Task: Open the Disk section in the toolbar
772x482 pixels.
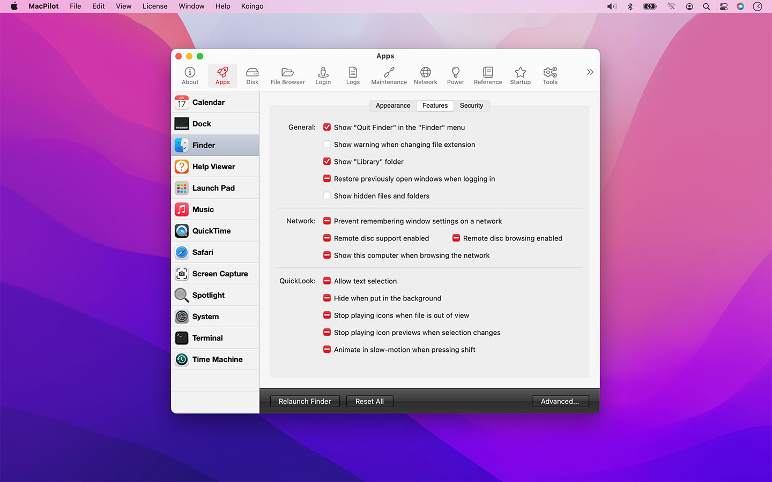Action: (x=252, y=76)
